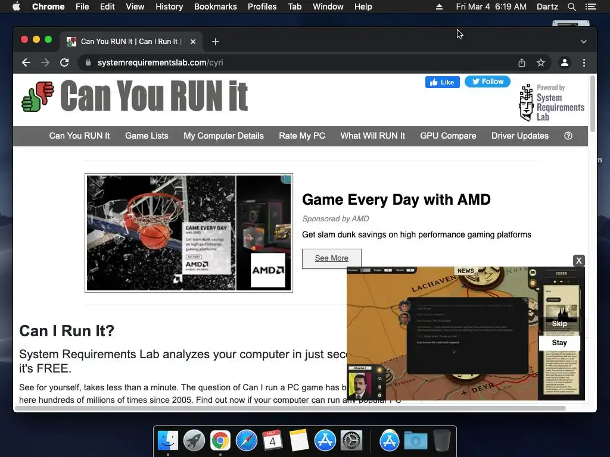
Task: Click the ad choices icon on AMD banner
Action: [x=287, y=179]
